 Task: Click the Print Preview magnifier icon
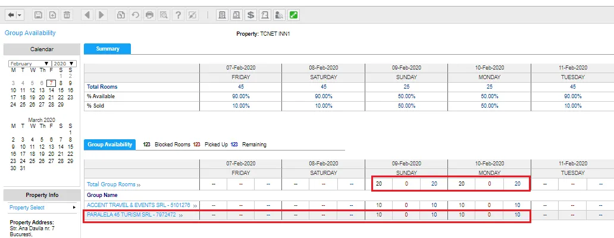tap(164, 15)
